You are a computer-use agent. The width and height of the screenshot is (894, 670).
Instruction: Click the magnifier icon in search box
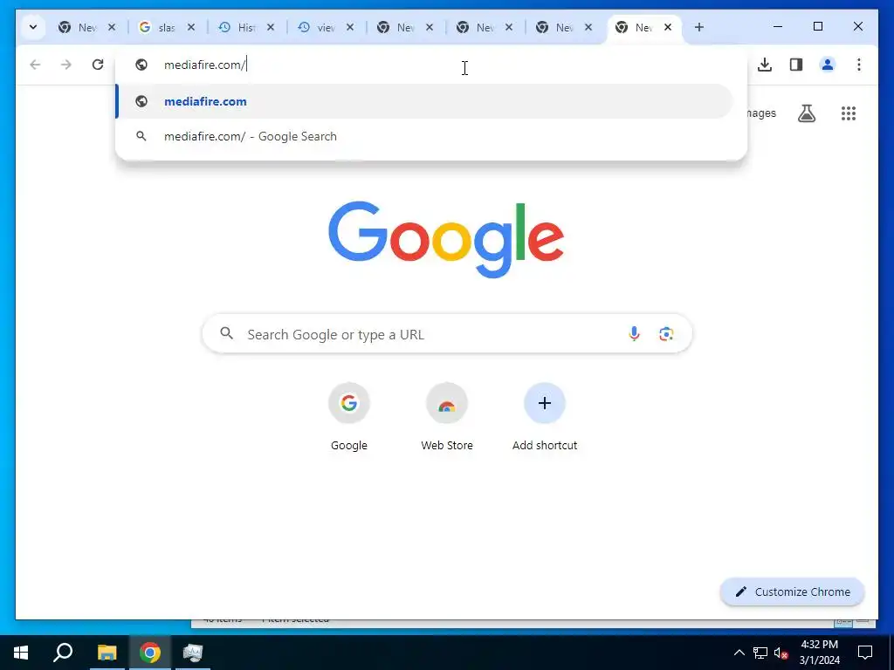[227, 333]
